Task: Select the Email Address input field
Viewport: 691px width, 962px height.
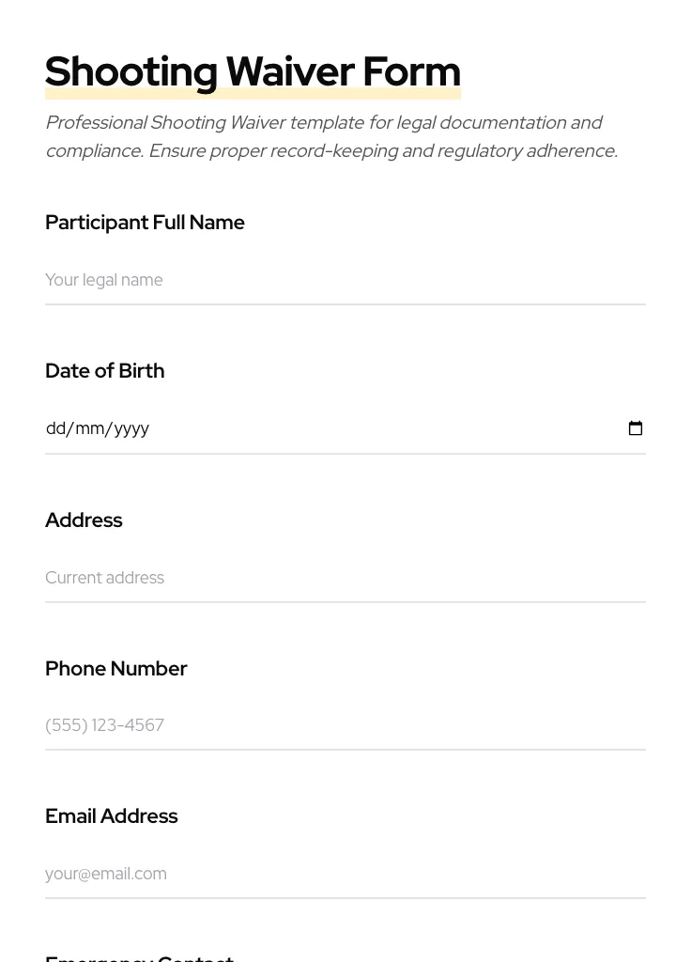Action: click(x=345, y=874)
